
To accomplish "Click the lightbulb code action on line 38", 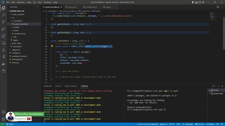I will [x=52, y=46].
